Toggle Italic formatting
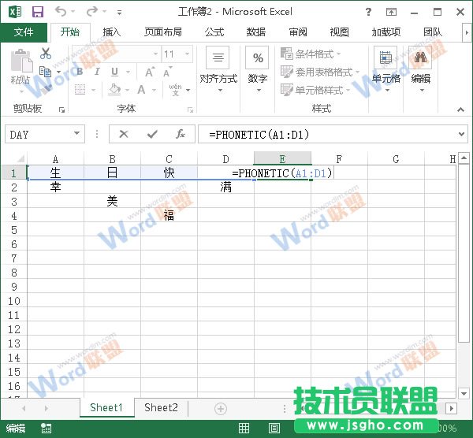Image resolution: width=473 pixels, height=438 pixels. (x=97, y=72)
